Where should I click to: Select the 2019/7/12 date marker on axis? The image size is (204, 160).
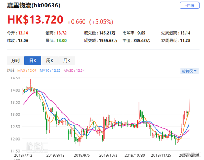click(x=23, y=155)
